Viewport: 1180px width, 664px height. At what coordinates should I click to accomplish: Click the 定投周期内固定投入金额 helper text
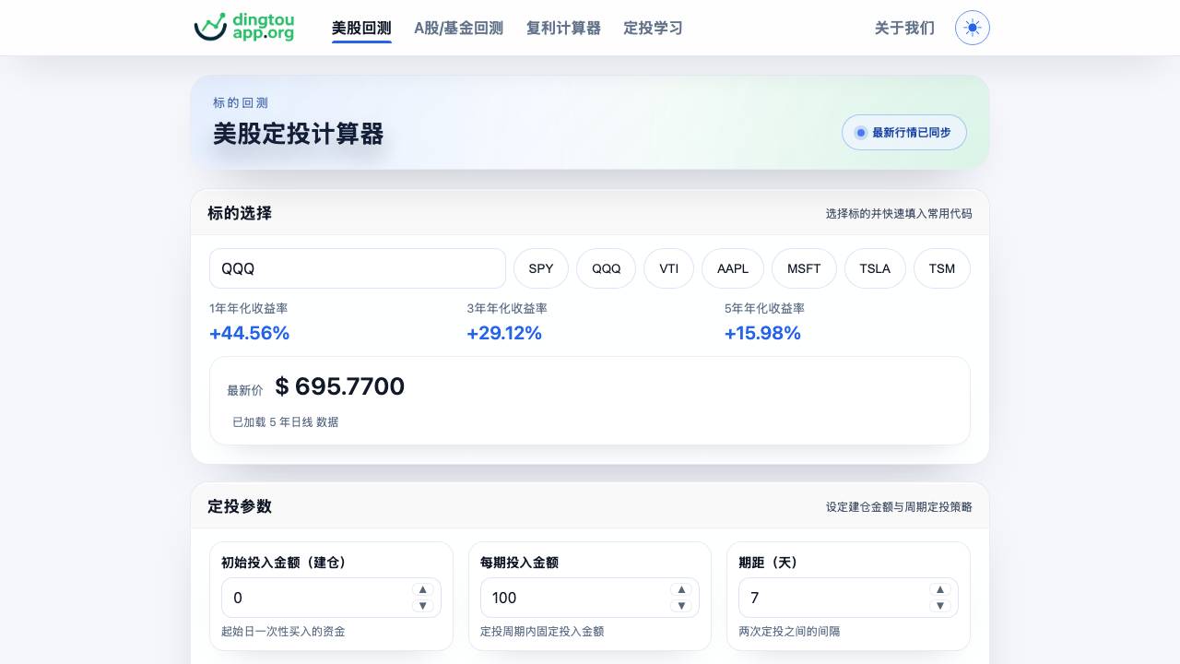point(542,632)
